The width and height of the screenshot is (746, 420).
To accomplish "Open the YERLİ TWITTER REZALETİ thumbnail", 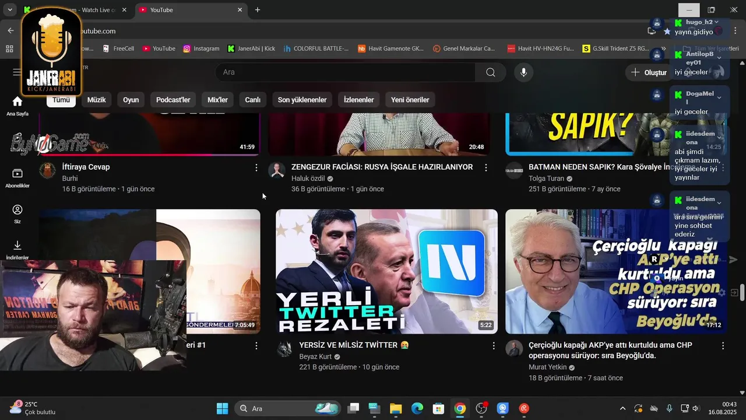I will (x=386, y=271).
